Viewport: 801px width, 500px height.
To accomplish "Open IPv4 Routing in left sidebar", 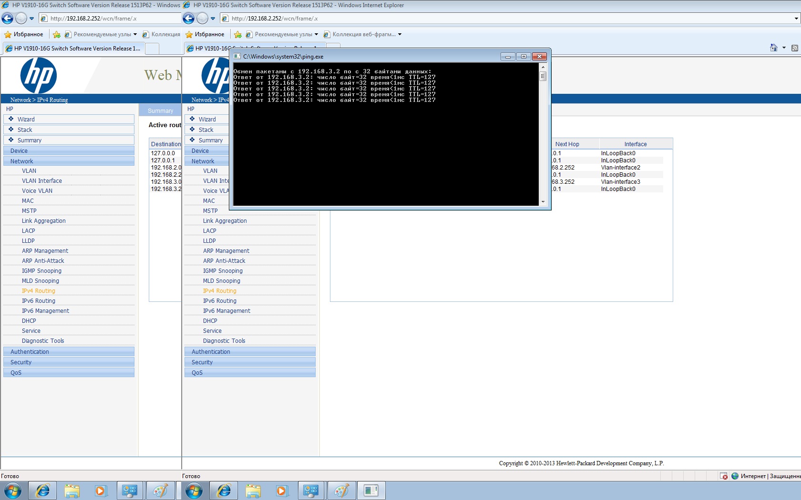I will pyautogui.click(x=39, y=291).
